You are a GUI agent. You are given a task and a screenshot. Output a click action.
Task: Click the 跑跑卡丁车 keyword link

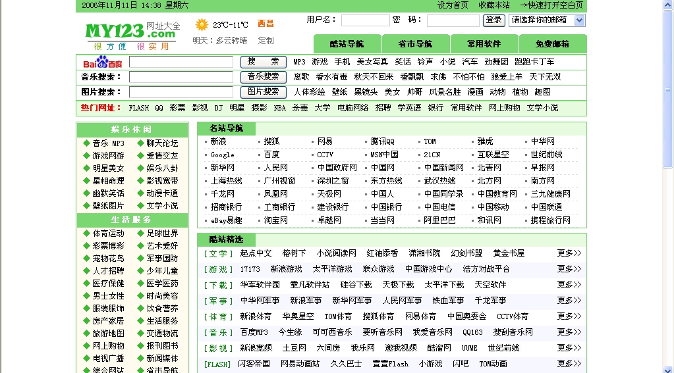[534, 62]
